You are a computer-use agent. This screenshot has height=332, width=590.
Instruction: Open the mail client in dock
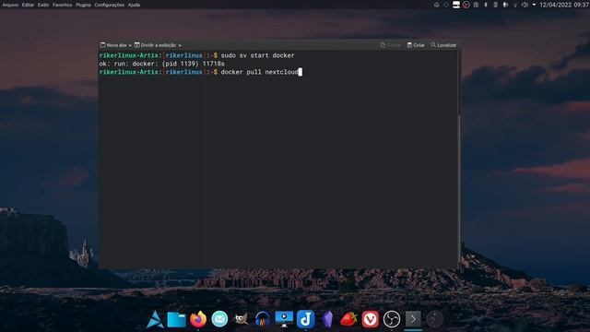coord(219,319)
